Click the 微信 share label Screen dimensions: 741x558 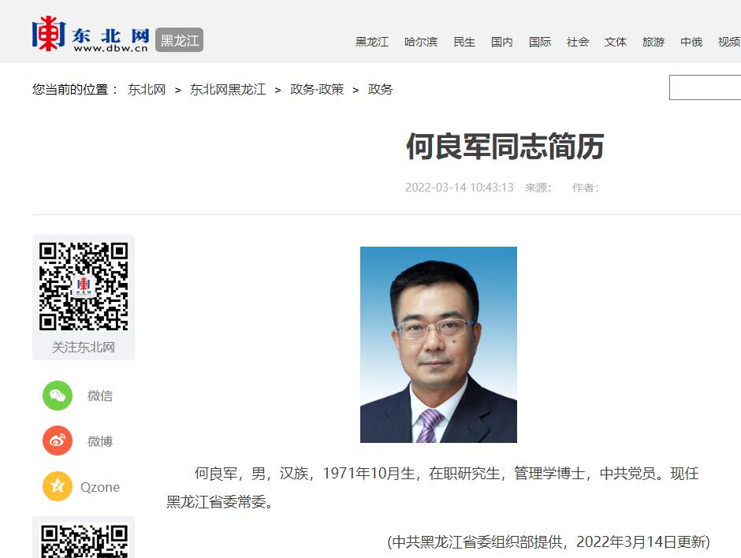tap(100, 396)
